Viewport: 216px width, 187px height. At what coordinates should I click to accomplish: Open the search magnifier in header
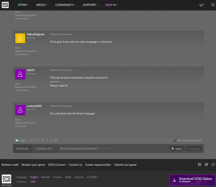(213, 5)
